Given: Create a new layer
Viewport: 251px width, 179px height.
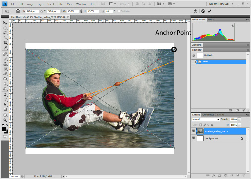Looking at the screenshot, I should click(x=238, y=175).
